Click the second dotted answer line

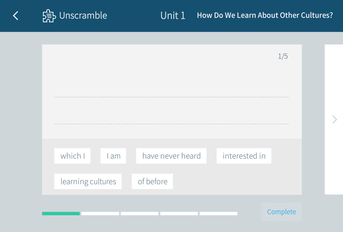(x=171, y=124)
